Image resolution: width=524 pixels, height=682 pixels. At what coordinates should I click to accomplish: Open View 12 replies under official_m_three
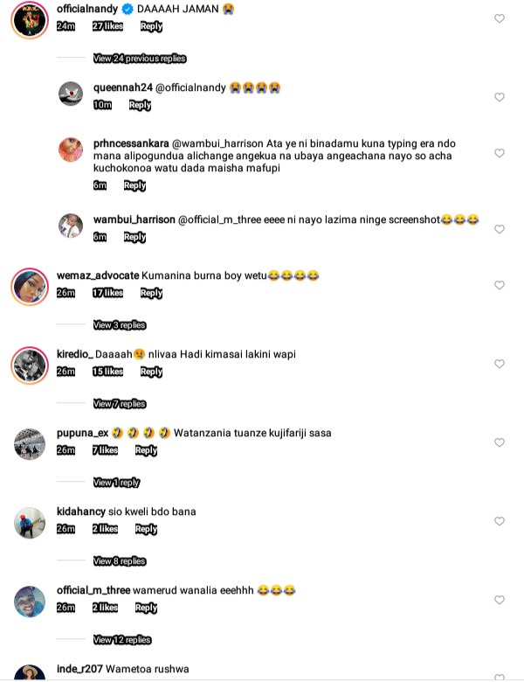coord(122,640)
